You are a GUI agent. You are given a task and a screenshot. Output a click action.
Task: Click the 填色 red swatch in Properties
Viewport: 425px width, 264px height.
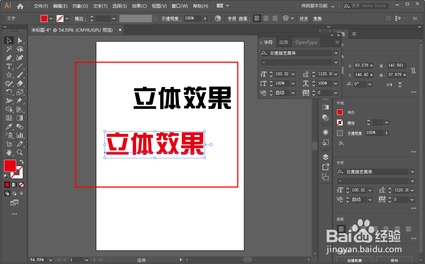coord(339,112)
